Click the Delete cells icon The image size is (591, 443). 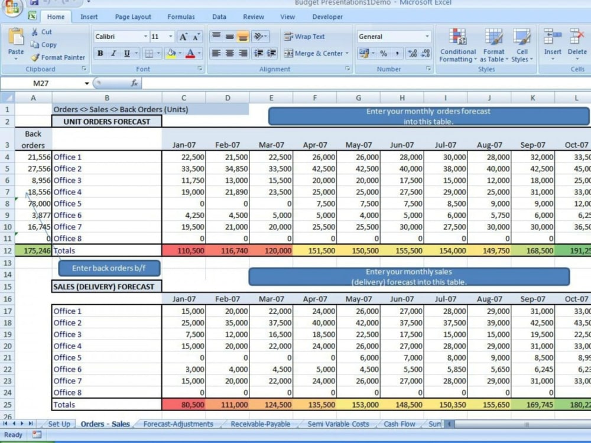(577, 37)
